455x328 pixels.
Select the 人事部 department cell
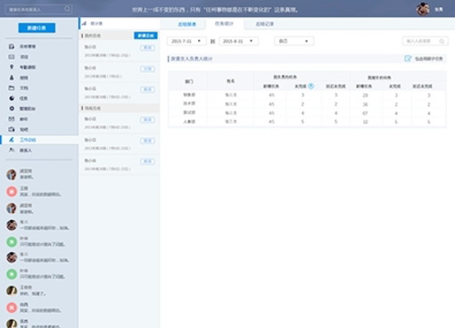tap(189, 121)
